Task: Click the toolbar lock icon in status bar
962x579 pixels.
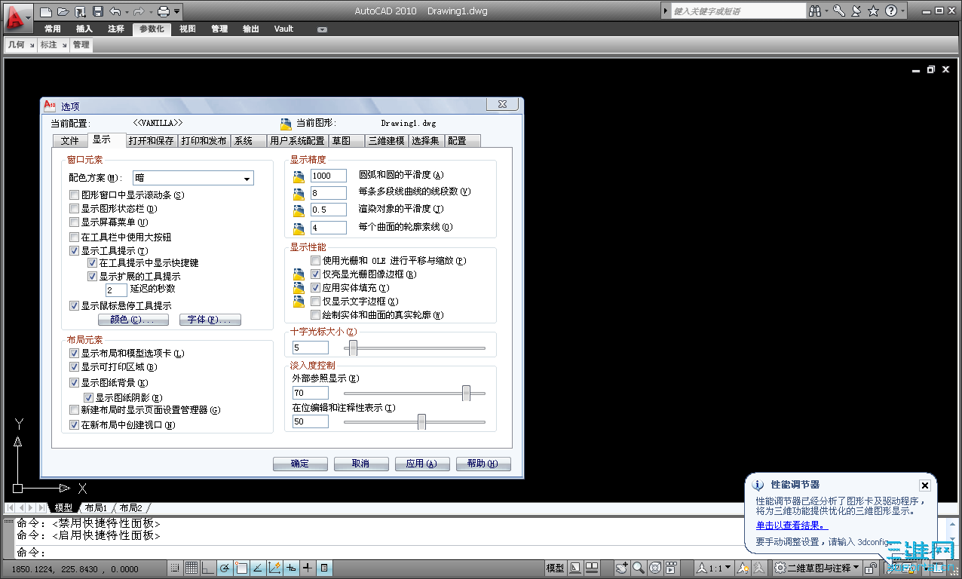Action: coord(870,568)
